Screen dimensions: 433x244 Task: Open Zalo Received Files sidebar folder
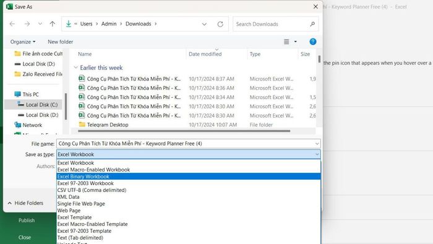38,74
